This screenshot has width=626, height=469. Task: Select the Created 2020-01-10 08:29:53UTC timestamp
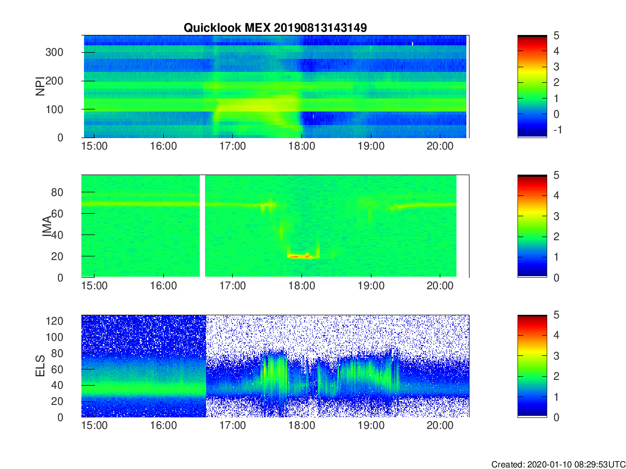[558, 464]
